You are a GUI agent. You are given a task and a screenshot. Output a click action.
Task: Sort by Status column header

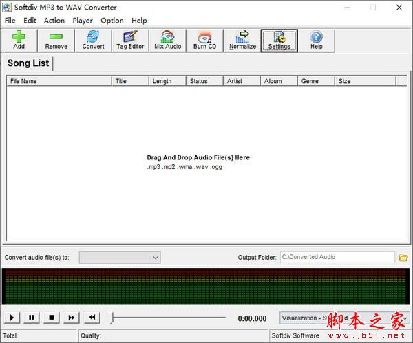point(204,81)
